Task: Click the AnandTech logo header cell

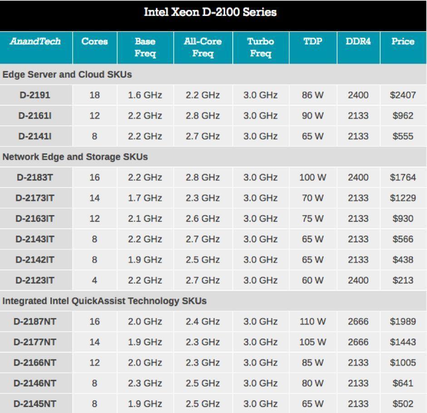Action: [x=35, y=42]
